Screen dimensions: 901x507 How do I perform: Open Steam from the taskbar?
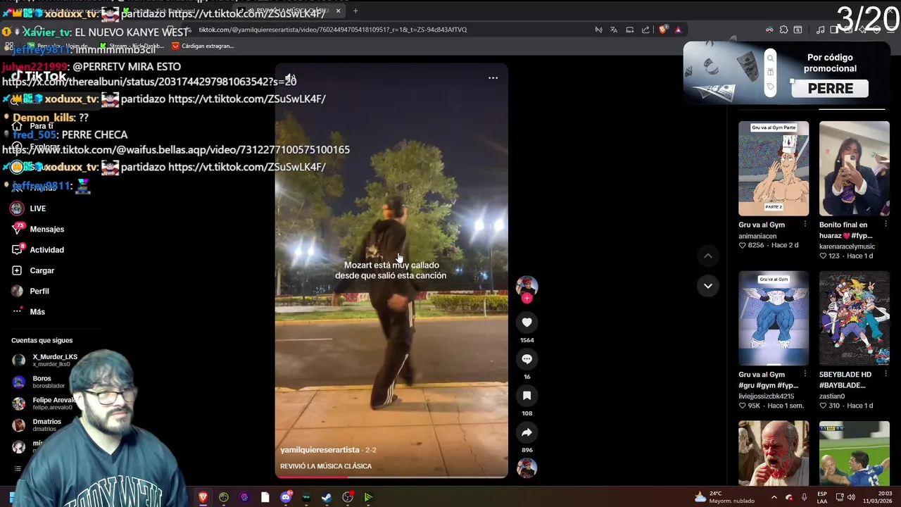(x=327, y=497)
